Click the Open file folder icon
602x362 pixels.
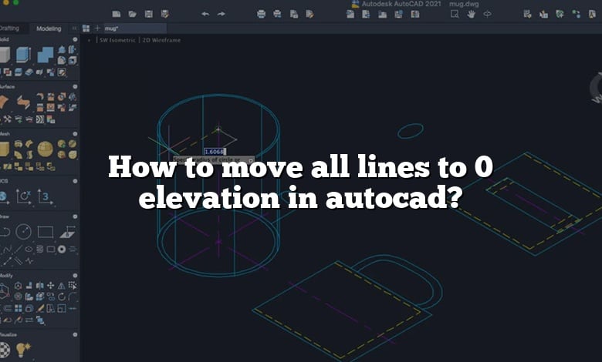(132, 14)
